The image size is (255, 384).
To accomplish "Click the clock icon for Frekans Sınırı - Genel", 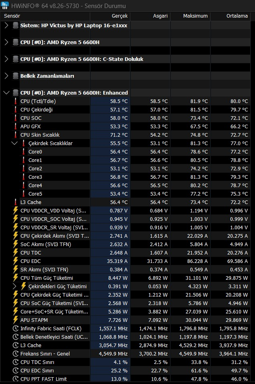I will pyautogui.click(x=15, y=354).
